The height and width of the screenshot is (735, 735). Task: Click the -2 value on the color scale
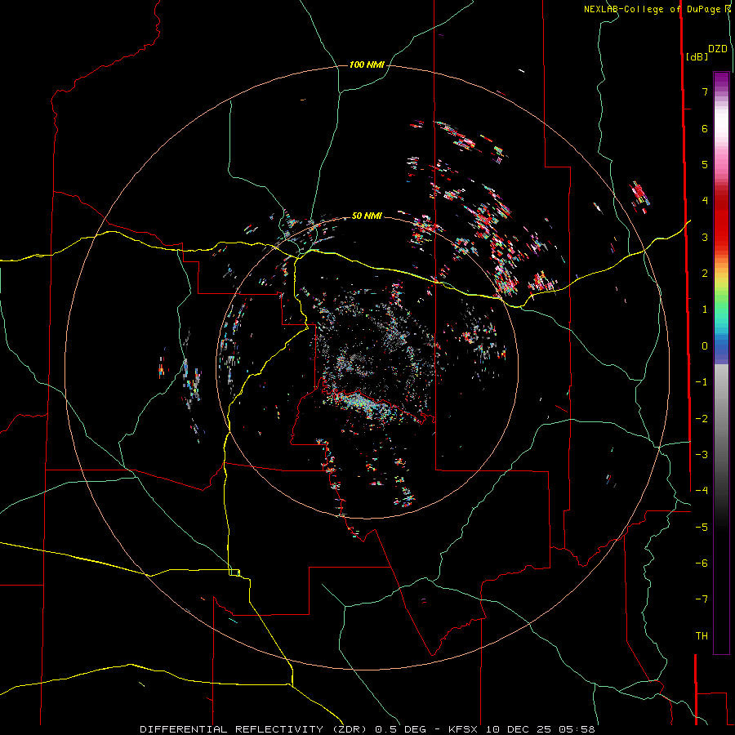(x=702, y=419)
